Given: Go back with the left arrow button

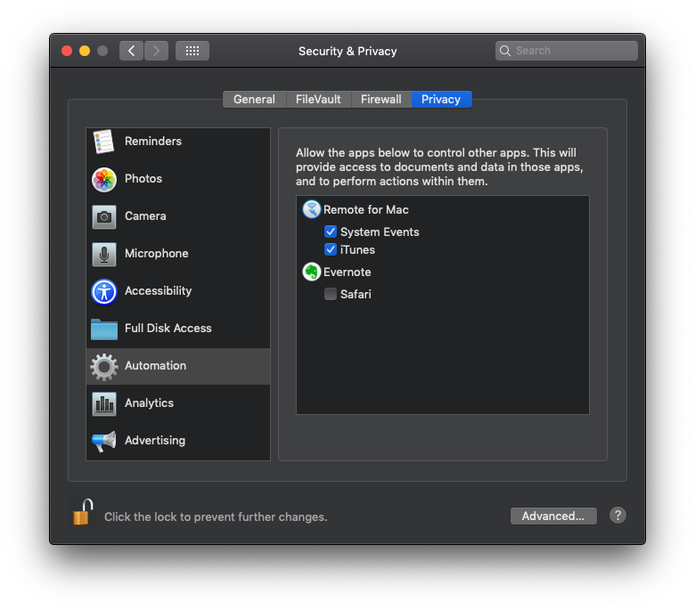Looking at the screenshot, I should coord(132,51).
